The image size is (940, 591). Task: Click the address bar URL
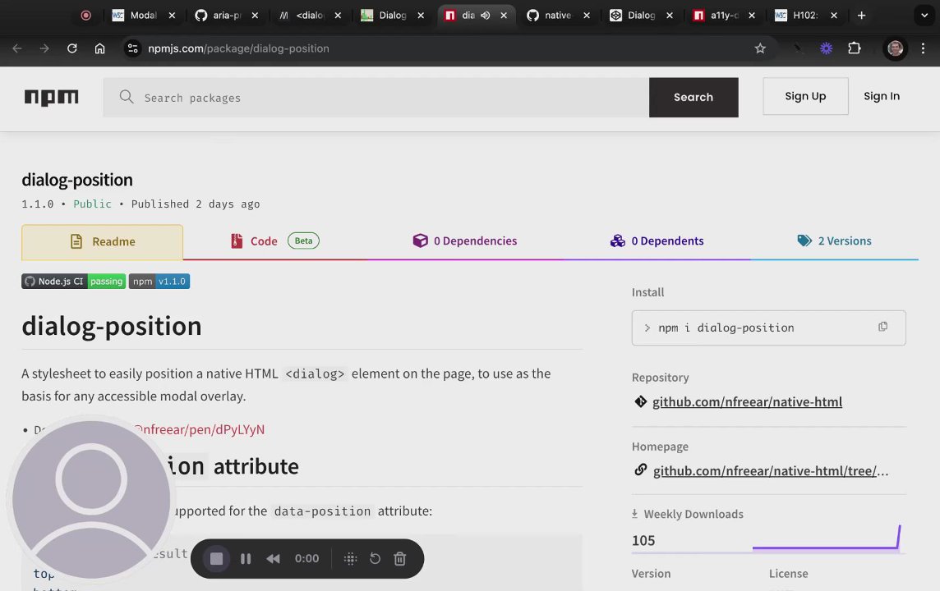coord(238,48)
